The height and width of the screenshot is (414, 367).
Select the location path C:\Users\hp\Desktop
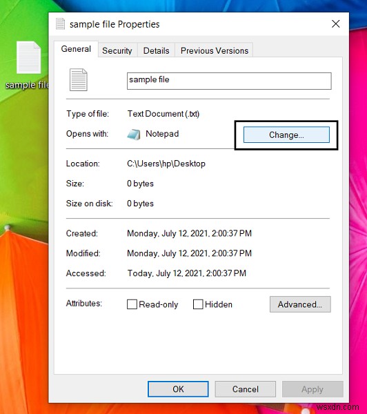[166, 164]
